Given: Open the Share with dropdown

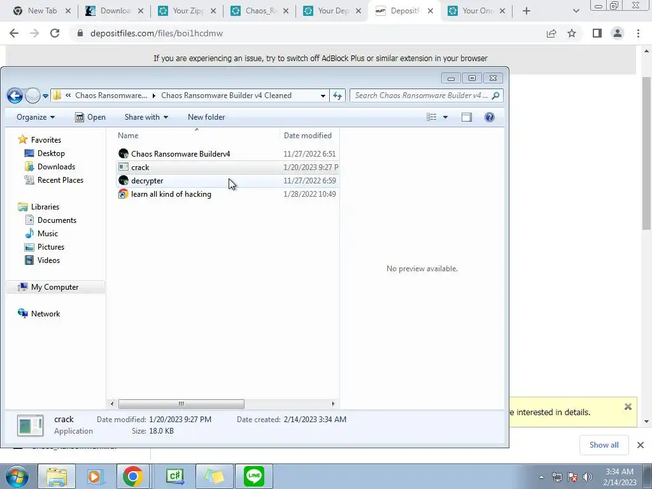Looking at the screenshot, I should (x=146, y=117).
